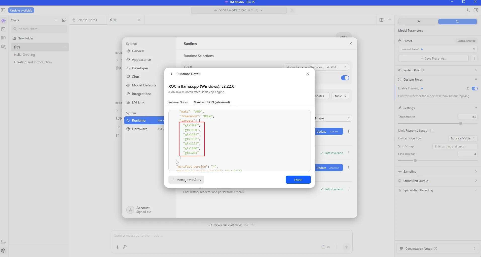This screenshot has height=257, width=481.
Task: Expand the System Prompt section
Action: point(437,70)
